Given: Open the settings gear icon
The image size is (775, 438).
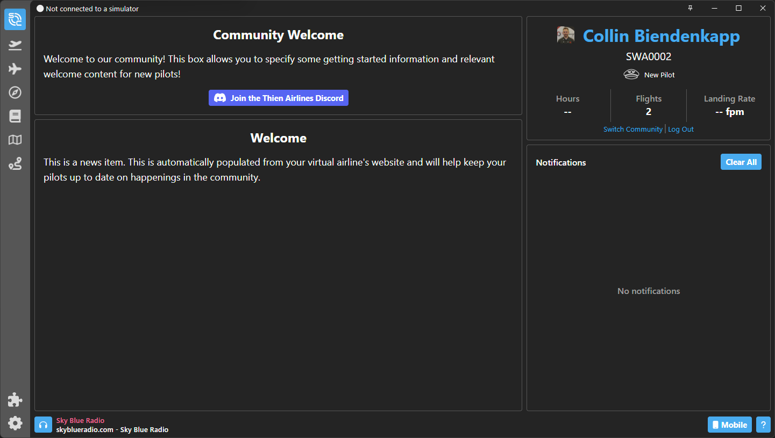Looking at the screenshot, I should tap(15, 423).
